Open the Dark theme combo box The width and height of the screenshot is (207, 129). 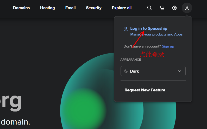click(x=153, y=71)
